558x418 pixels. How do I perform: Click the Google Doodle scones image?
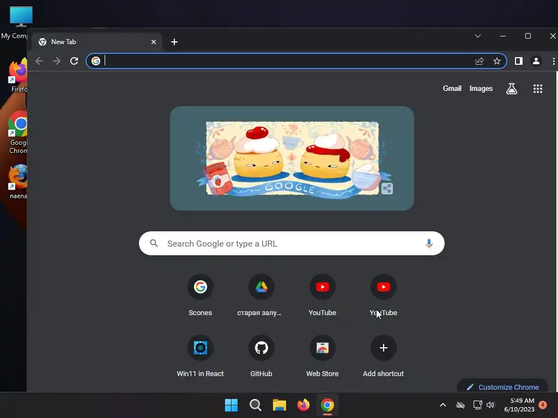[292, 158]
